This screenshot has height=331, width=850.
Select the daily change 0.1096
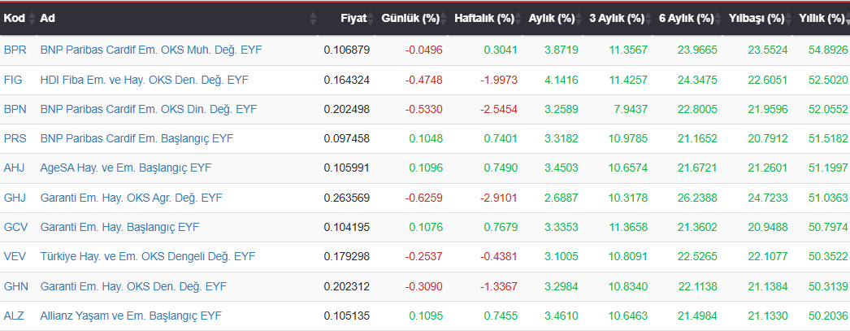coord(426,168)
